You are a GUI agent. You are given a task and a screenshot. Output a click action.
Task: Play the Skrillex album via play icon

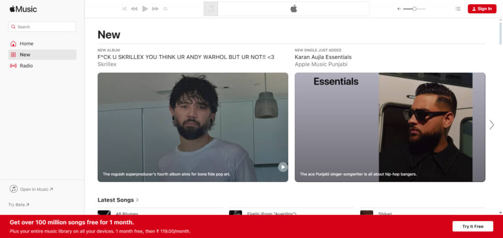[282, 167]
